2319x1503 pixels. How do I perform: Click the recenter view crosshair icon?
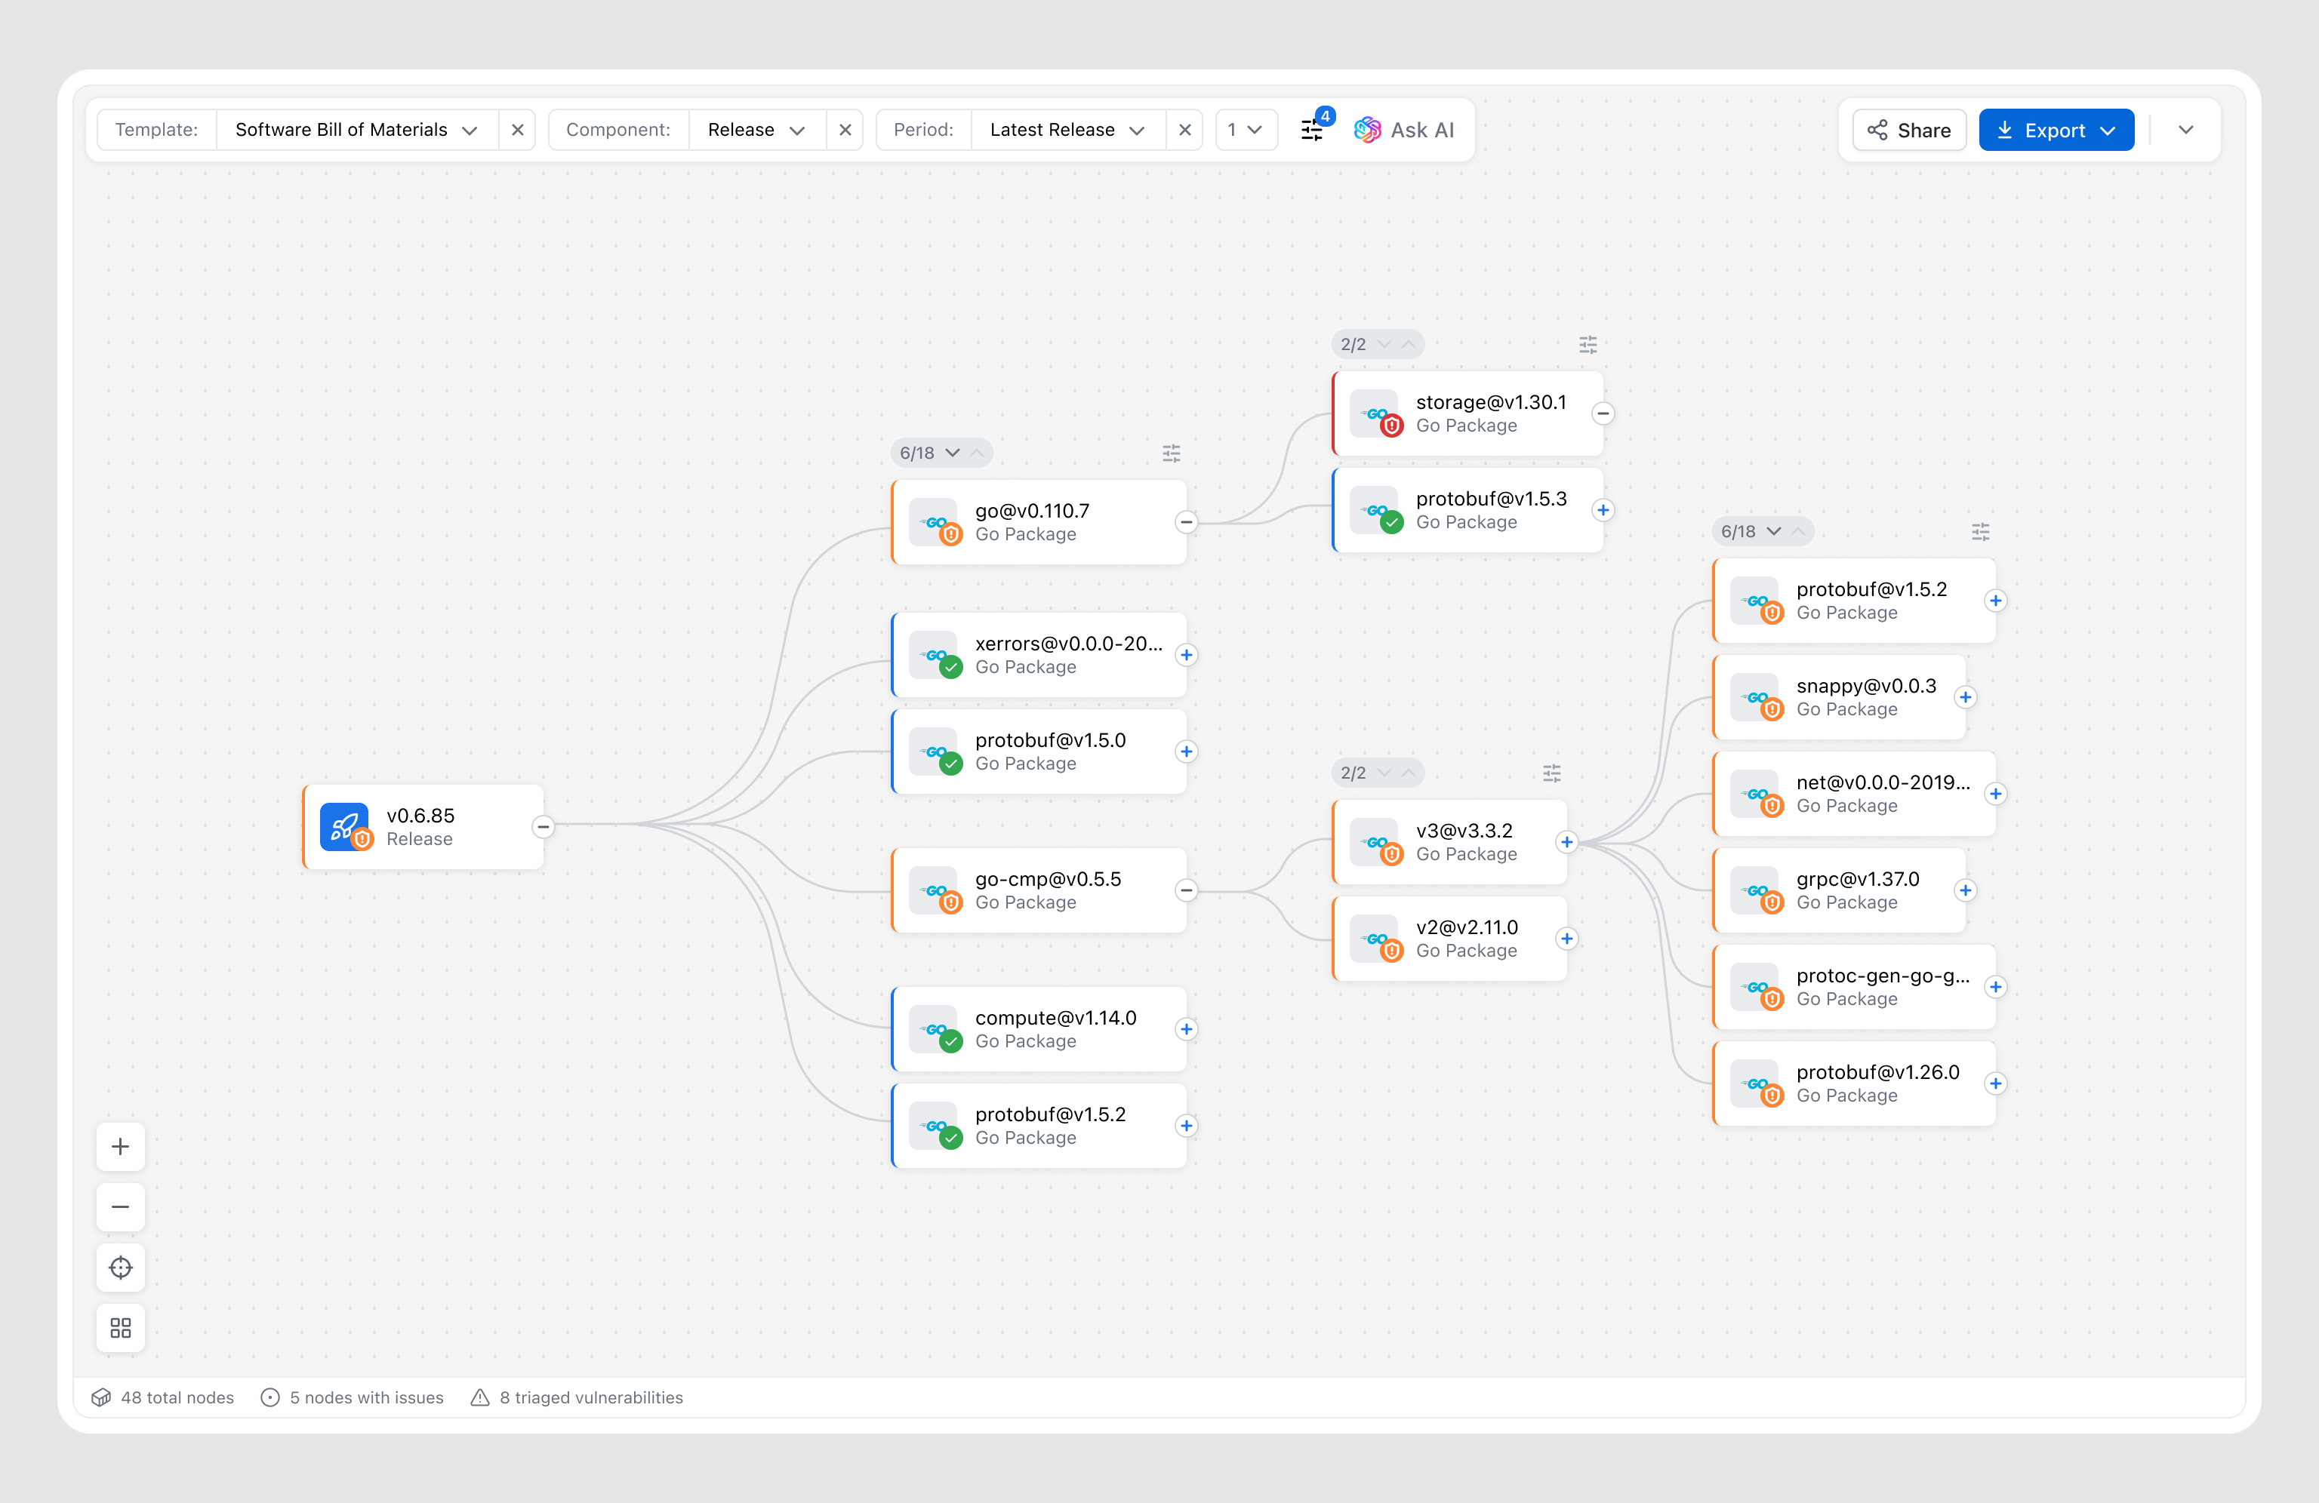[x=120, y=1268]
